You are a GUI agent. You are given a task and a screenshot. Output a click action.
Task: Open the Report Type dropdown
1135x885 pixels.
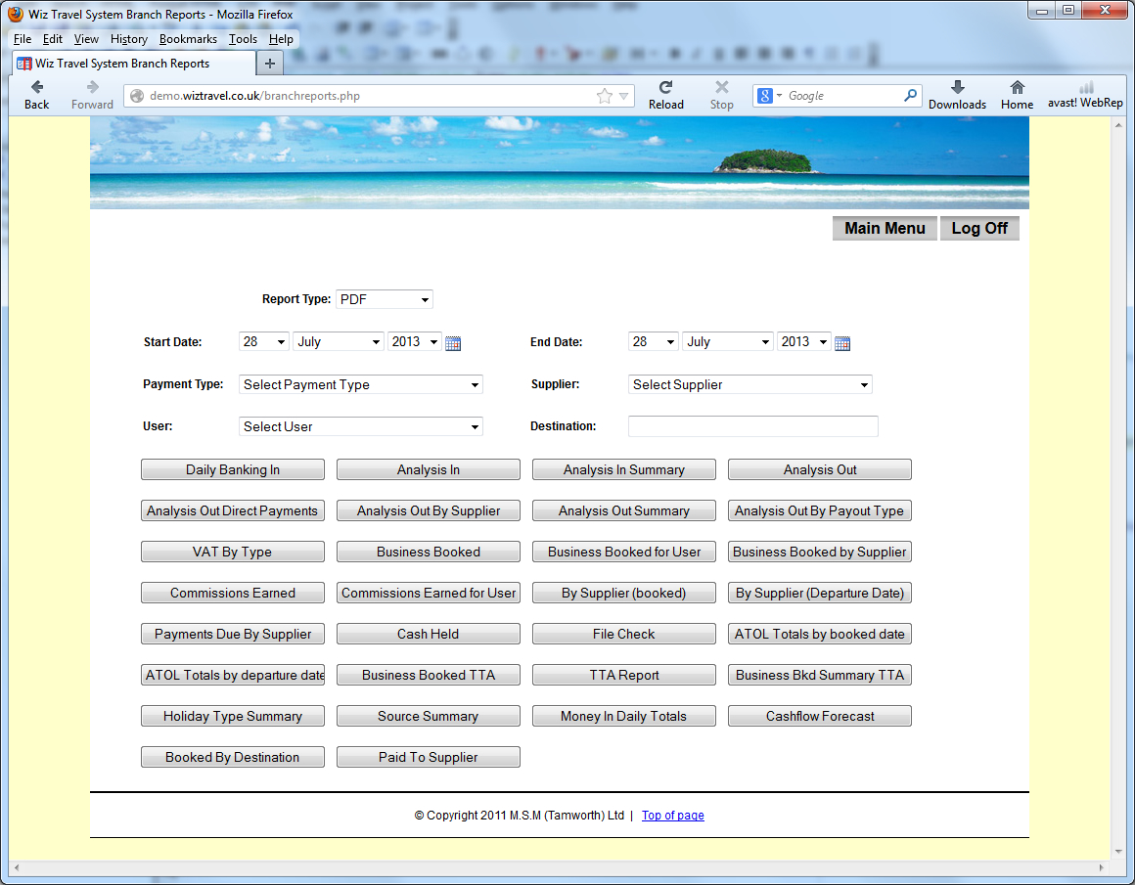[x=385, y=299]
